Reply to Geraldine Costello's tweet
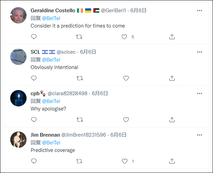The image size is (213, 173). click(34, 37)
